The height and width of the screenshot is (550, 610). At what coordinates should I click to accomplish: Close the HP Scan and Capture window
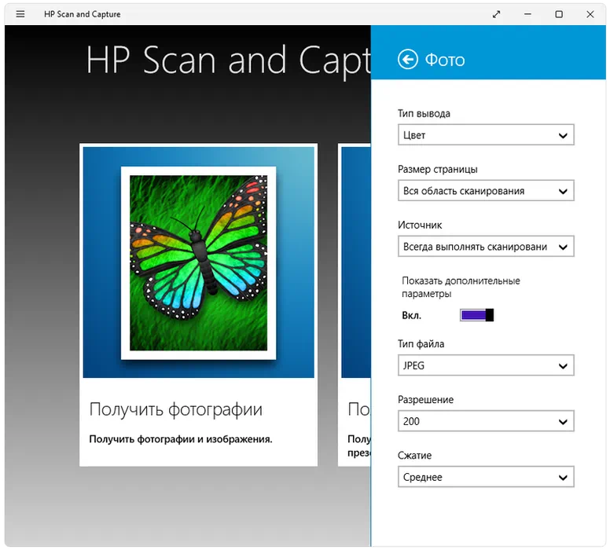point(590,14)
